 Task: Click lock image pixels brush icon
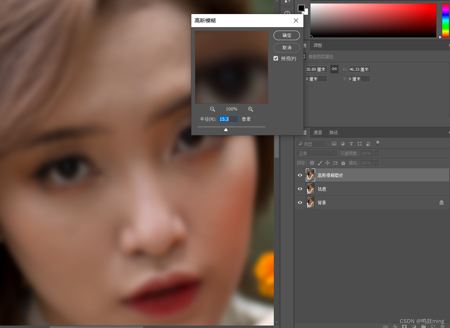pos(320,163)
